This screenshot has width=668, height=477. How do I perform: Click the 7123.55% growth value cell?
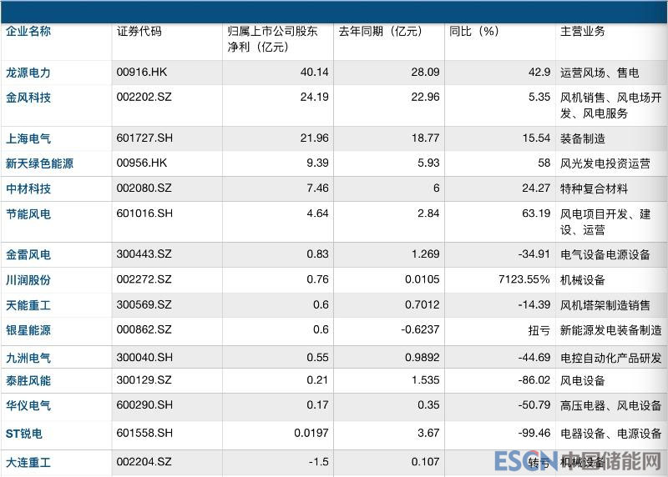coord(522,280)
